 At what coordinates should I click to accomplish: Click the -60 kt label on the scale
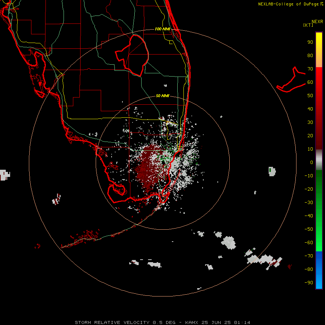coord(309,243)
